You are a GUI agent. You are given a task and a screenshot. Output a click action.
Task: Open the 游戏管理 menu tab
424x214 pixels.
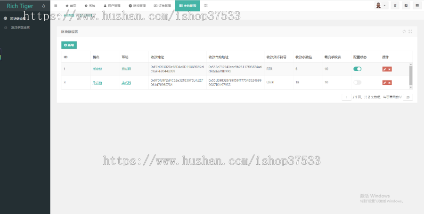137,6
